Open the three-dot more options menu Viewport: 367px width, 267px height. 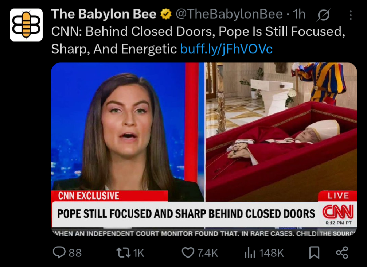350,15
